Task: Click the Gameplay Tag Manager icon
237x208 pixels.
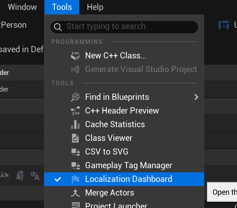Action: 76,166
